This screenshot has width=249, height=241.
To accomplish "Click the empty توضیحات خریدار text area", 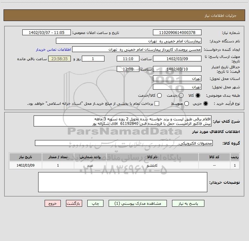I will [123, 182].
